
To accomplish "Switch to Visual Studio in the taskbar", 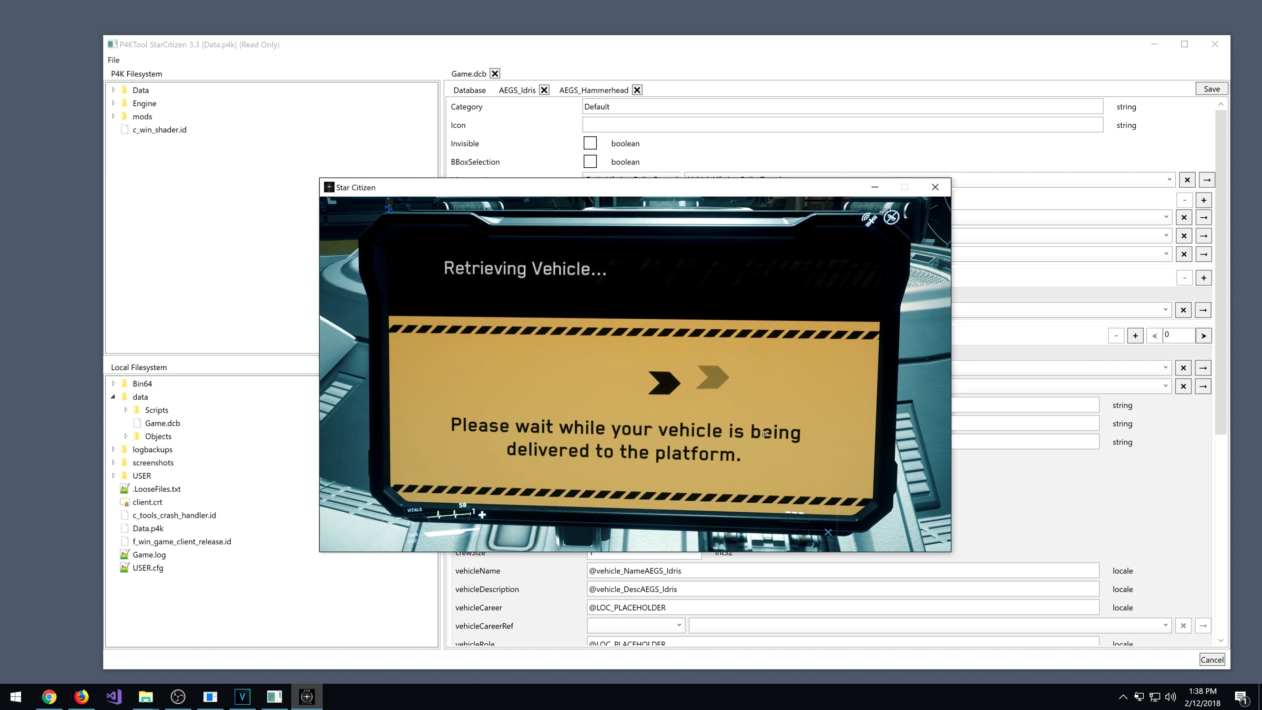I will pos(114,697).
